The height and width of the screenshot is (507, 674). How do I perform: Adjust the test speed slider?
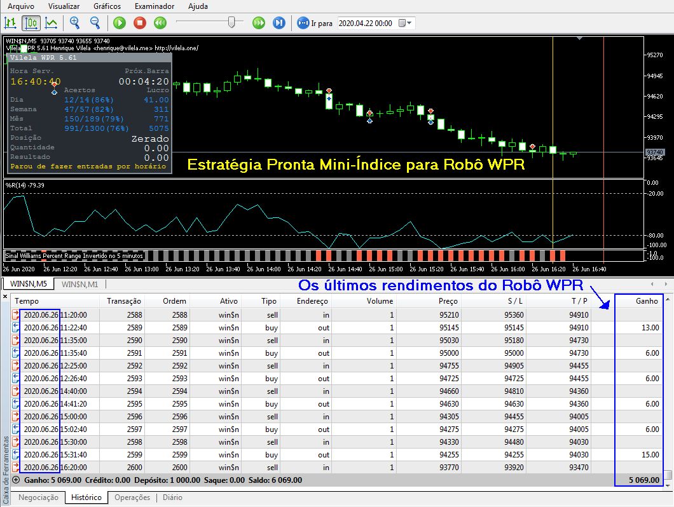[231, 22]
